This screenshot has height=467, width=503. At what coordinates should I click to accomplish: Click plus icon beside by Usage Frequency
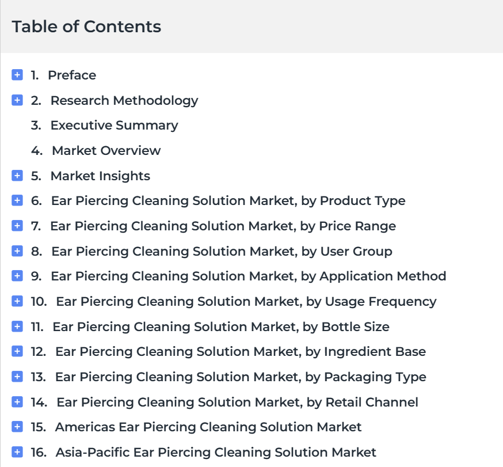pyautogui.click(x=17, y=301)
